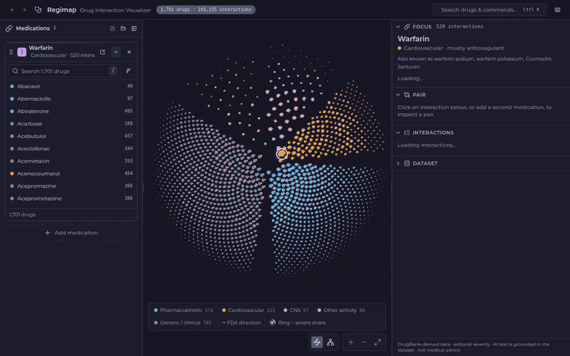Image resolution: width=570 pixels, height=356 pixels.
Task: Open the drug list sort icon
Action: click(x=129, y=71)
